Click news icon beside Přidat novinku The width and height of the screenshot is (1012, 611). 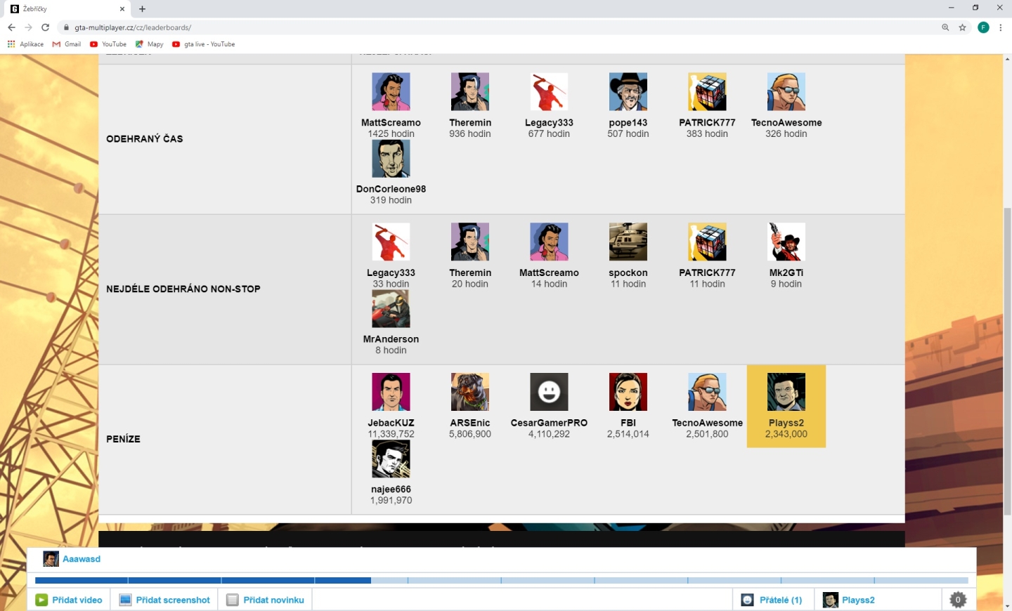[x=233, y=600]
